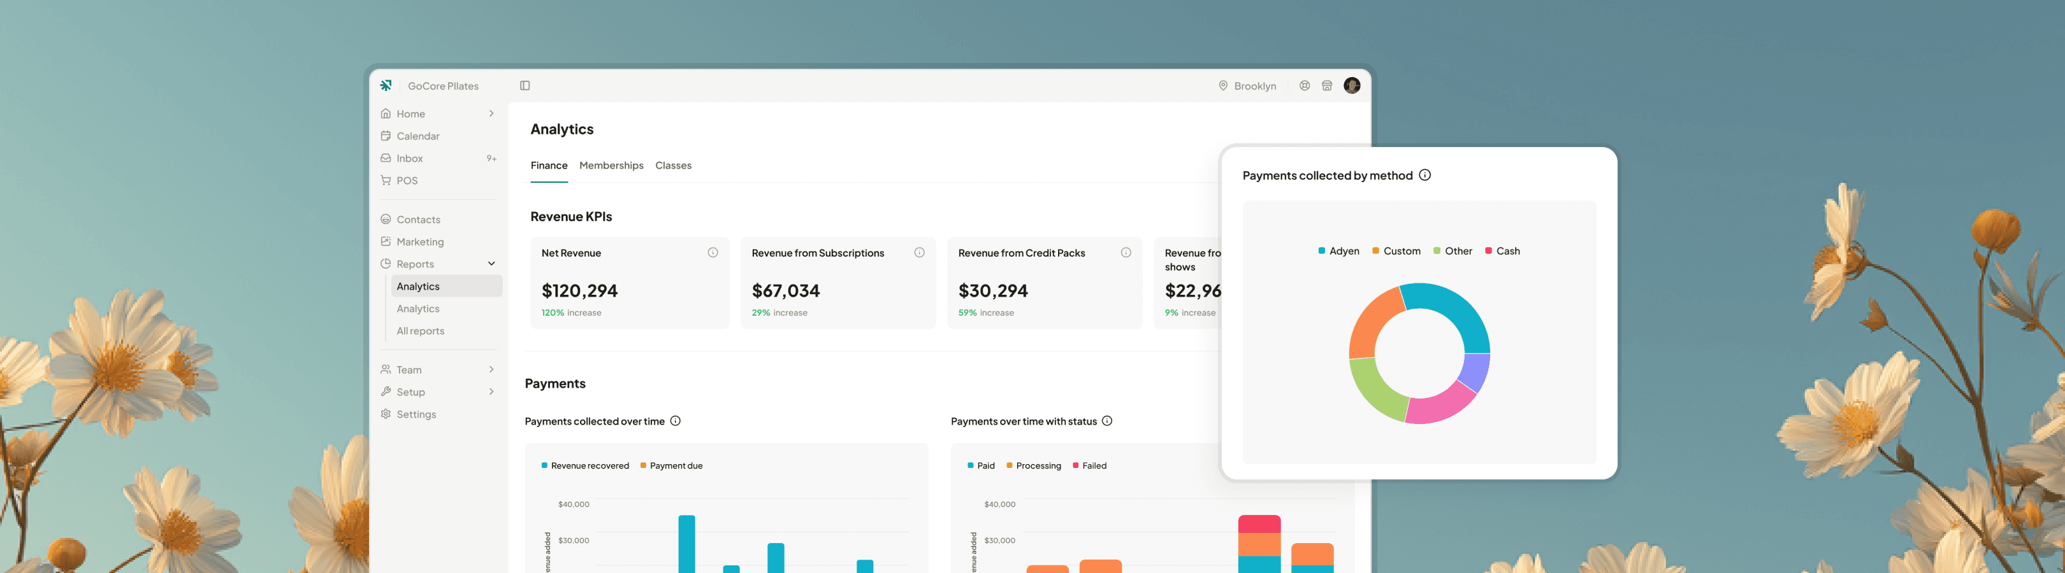Click the GoCore Pilates logo icon

click(386, 85)
